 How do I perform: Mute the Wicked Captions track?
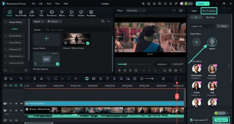(16, 104)
